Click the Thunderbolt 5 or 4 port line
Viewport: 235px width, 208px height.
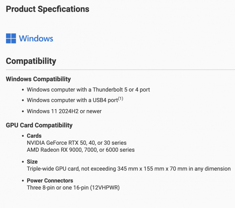click(x=88, y=90)
